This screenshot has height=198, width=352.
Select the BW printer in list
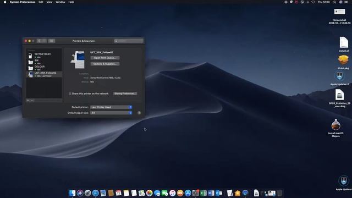[44, 62]
